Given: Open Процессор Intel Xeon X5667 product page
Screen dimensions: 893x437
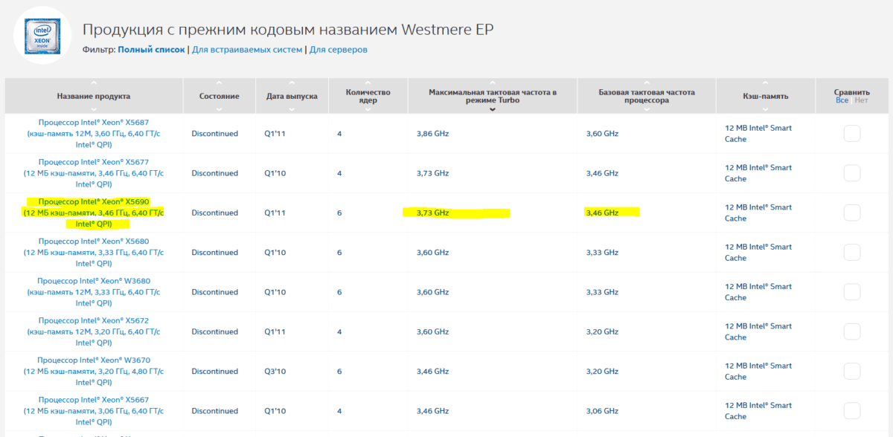Looking at the screenshot, I should (94, 410).
